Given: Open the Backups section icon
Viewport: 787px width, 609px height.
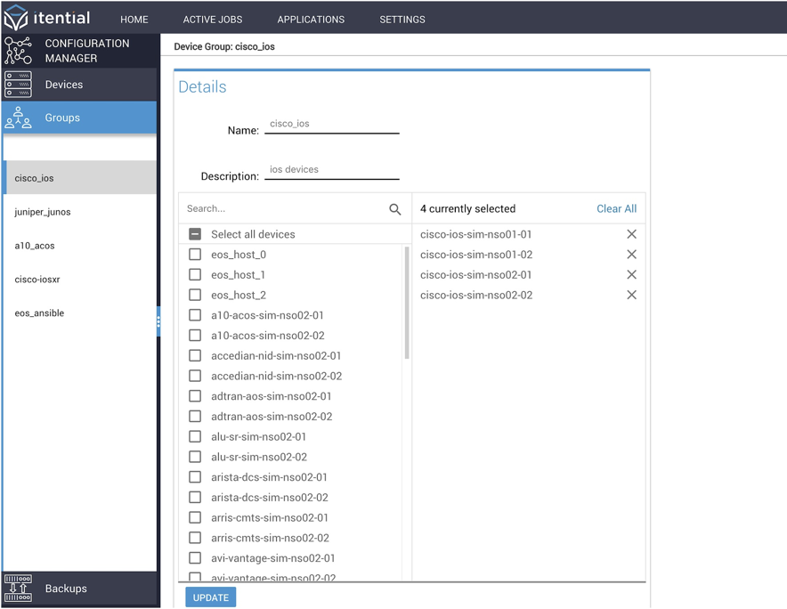Looking at the screenshot, I should [18, 588].
